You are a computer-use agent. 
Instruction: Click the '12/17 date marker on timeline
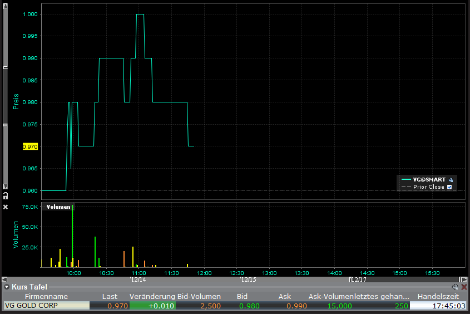[x=358, y=279]
